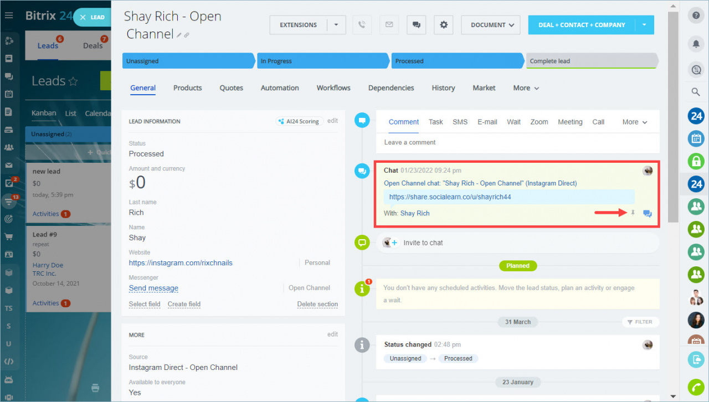The height and width of the screenshot is (402, 709).
Task: Open the Market tab
Action: click(x=484, y=88)
